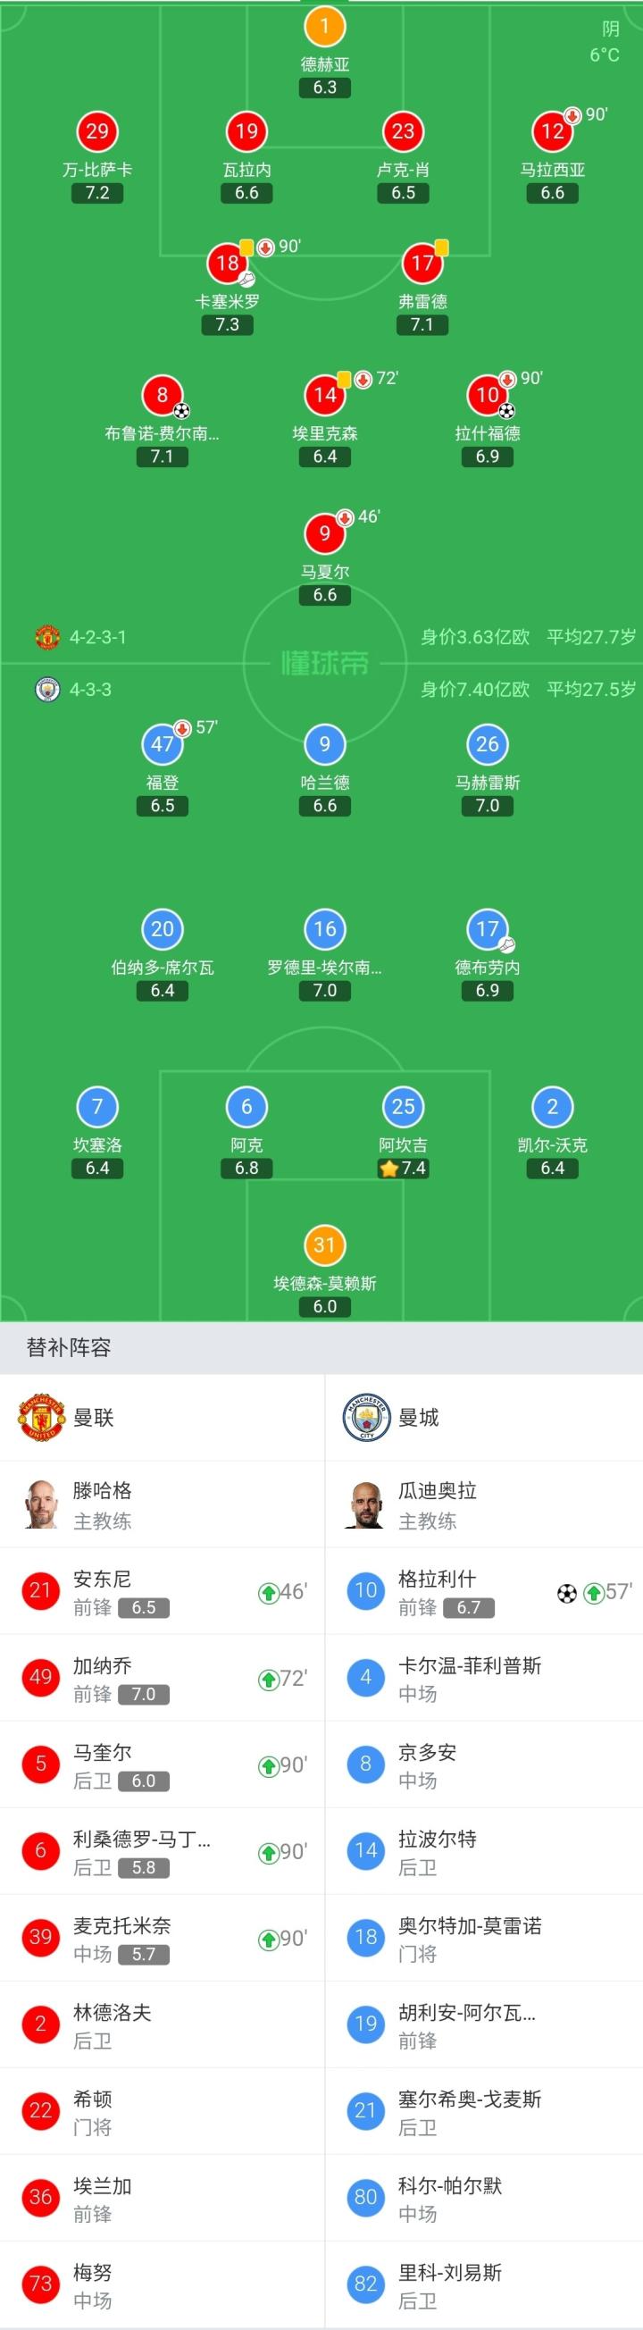This screenshot has width=643, height=2330.
Task: Click the goal ball icon next to 格拉利什
Action: click(567, 1593)
